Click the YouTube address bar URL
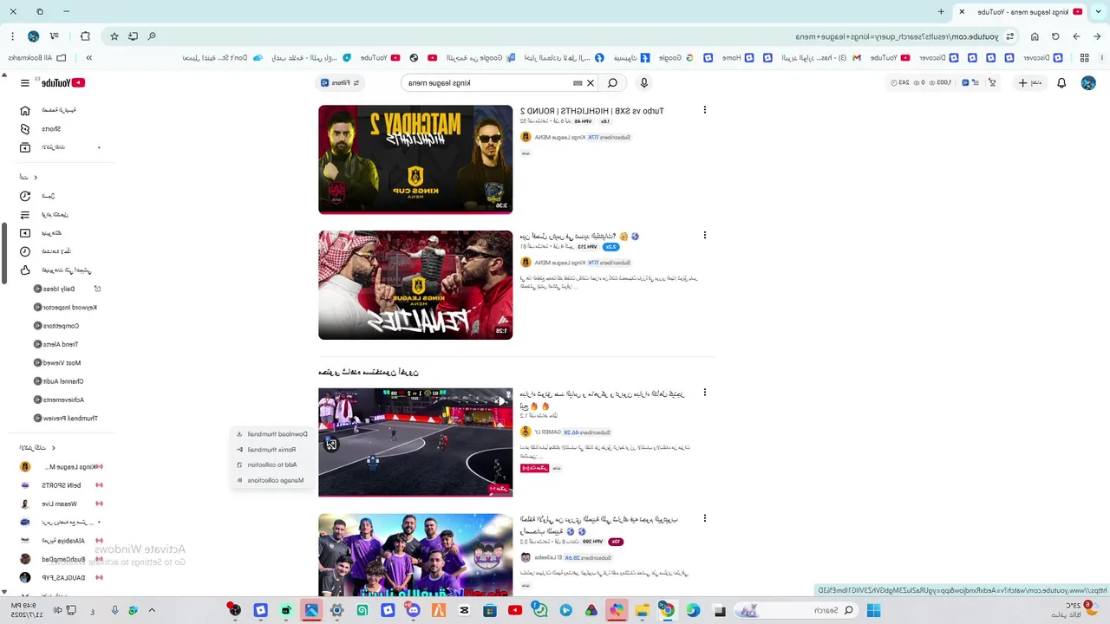Screen dimensions: 1110x624 898,36
